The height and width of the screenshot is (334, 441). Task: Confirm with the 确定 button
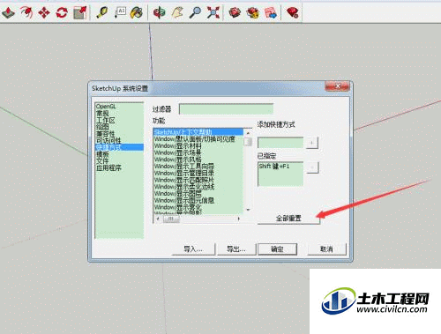coord(277,249)
